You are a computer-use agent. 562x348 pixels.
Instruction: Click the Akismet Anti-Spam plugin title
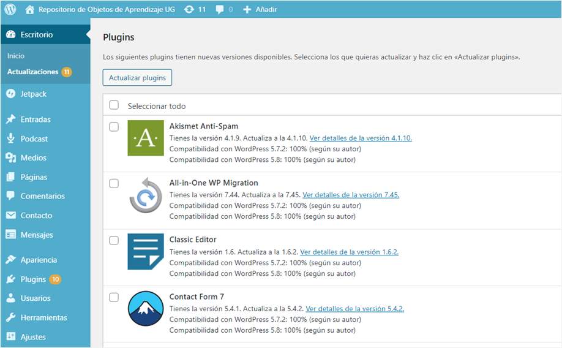click(204, 126)
